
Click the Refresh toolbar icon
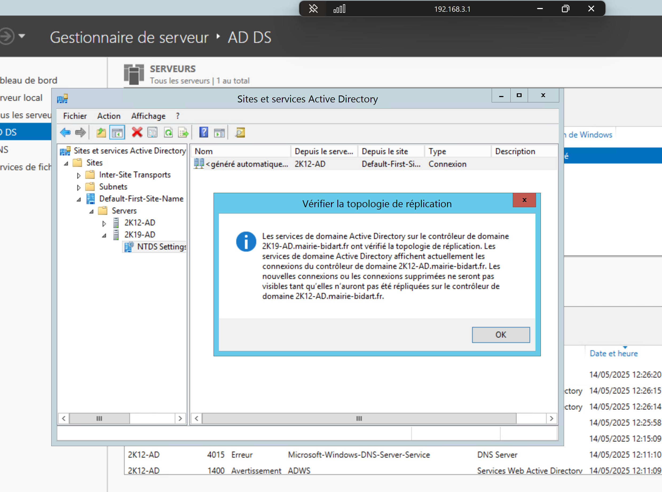coord(168,133)
